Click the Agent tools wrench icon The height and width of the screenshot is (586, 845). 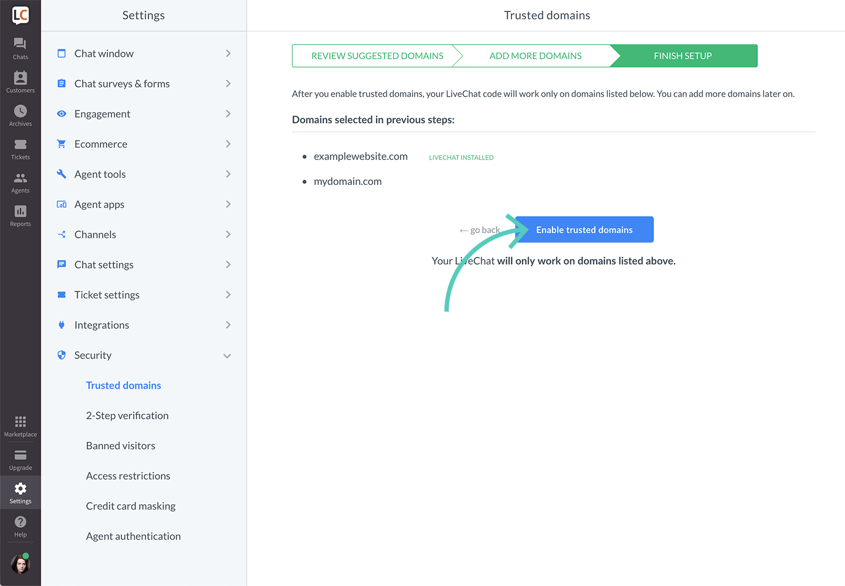point(61,174)
